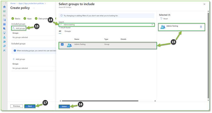This screenshot has width=212, height=113.
Task: Click the left arrow of the horizontal scrollbar
Action: (60, 101)
